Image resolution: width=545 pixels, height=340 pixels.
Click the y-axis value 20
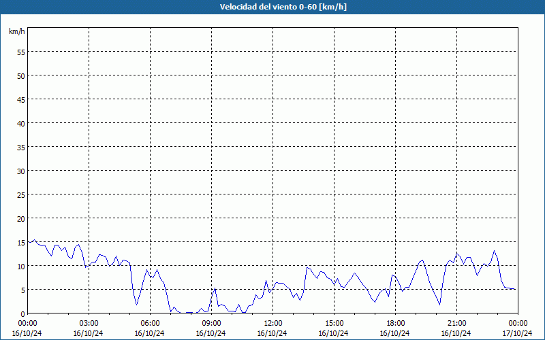pos(21,218)
